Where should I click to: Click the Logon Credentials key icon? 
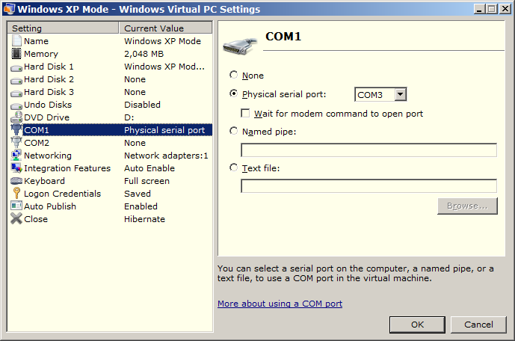click(16, 193)
